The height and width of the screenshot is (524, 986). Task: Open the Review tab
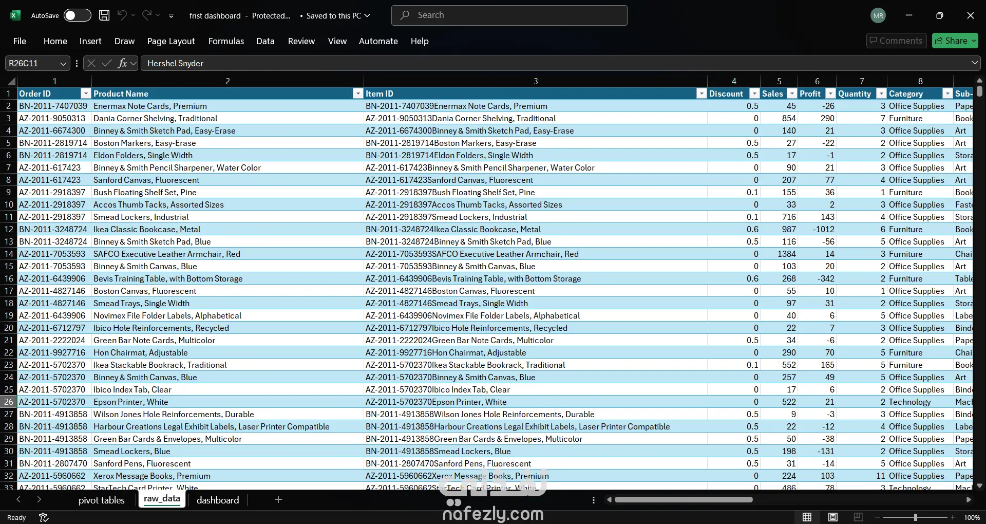click(x=301, y=41)
